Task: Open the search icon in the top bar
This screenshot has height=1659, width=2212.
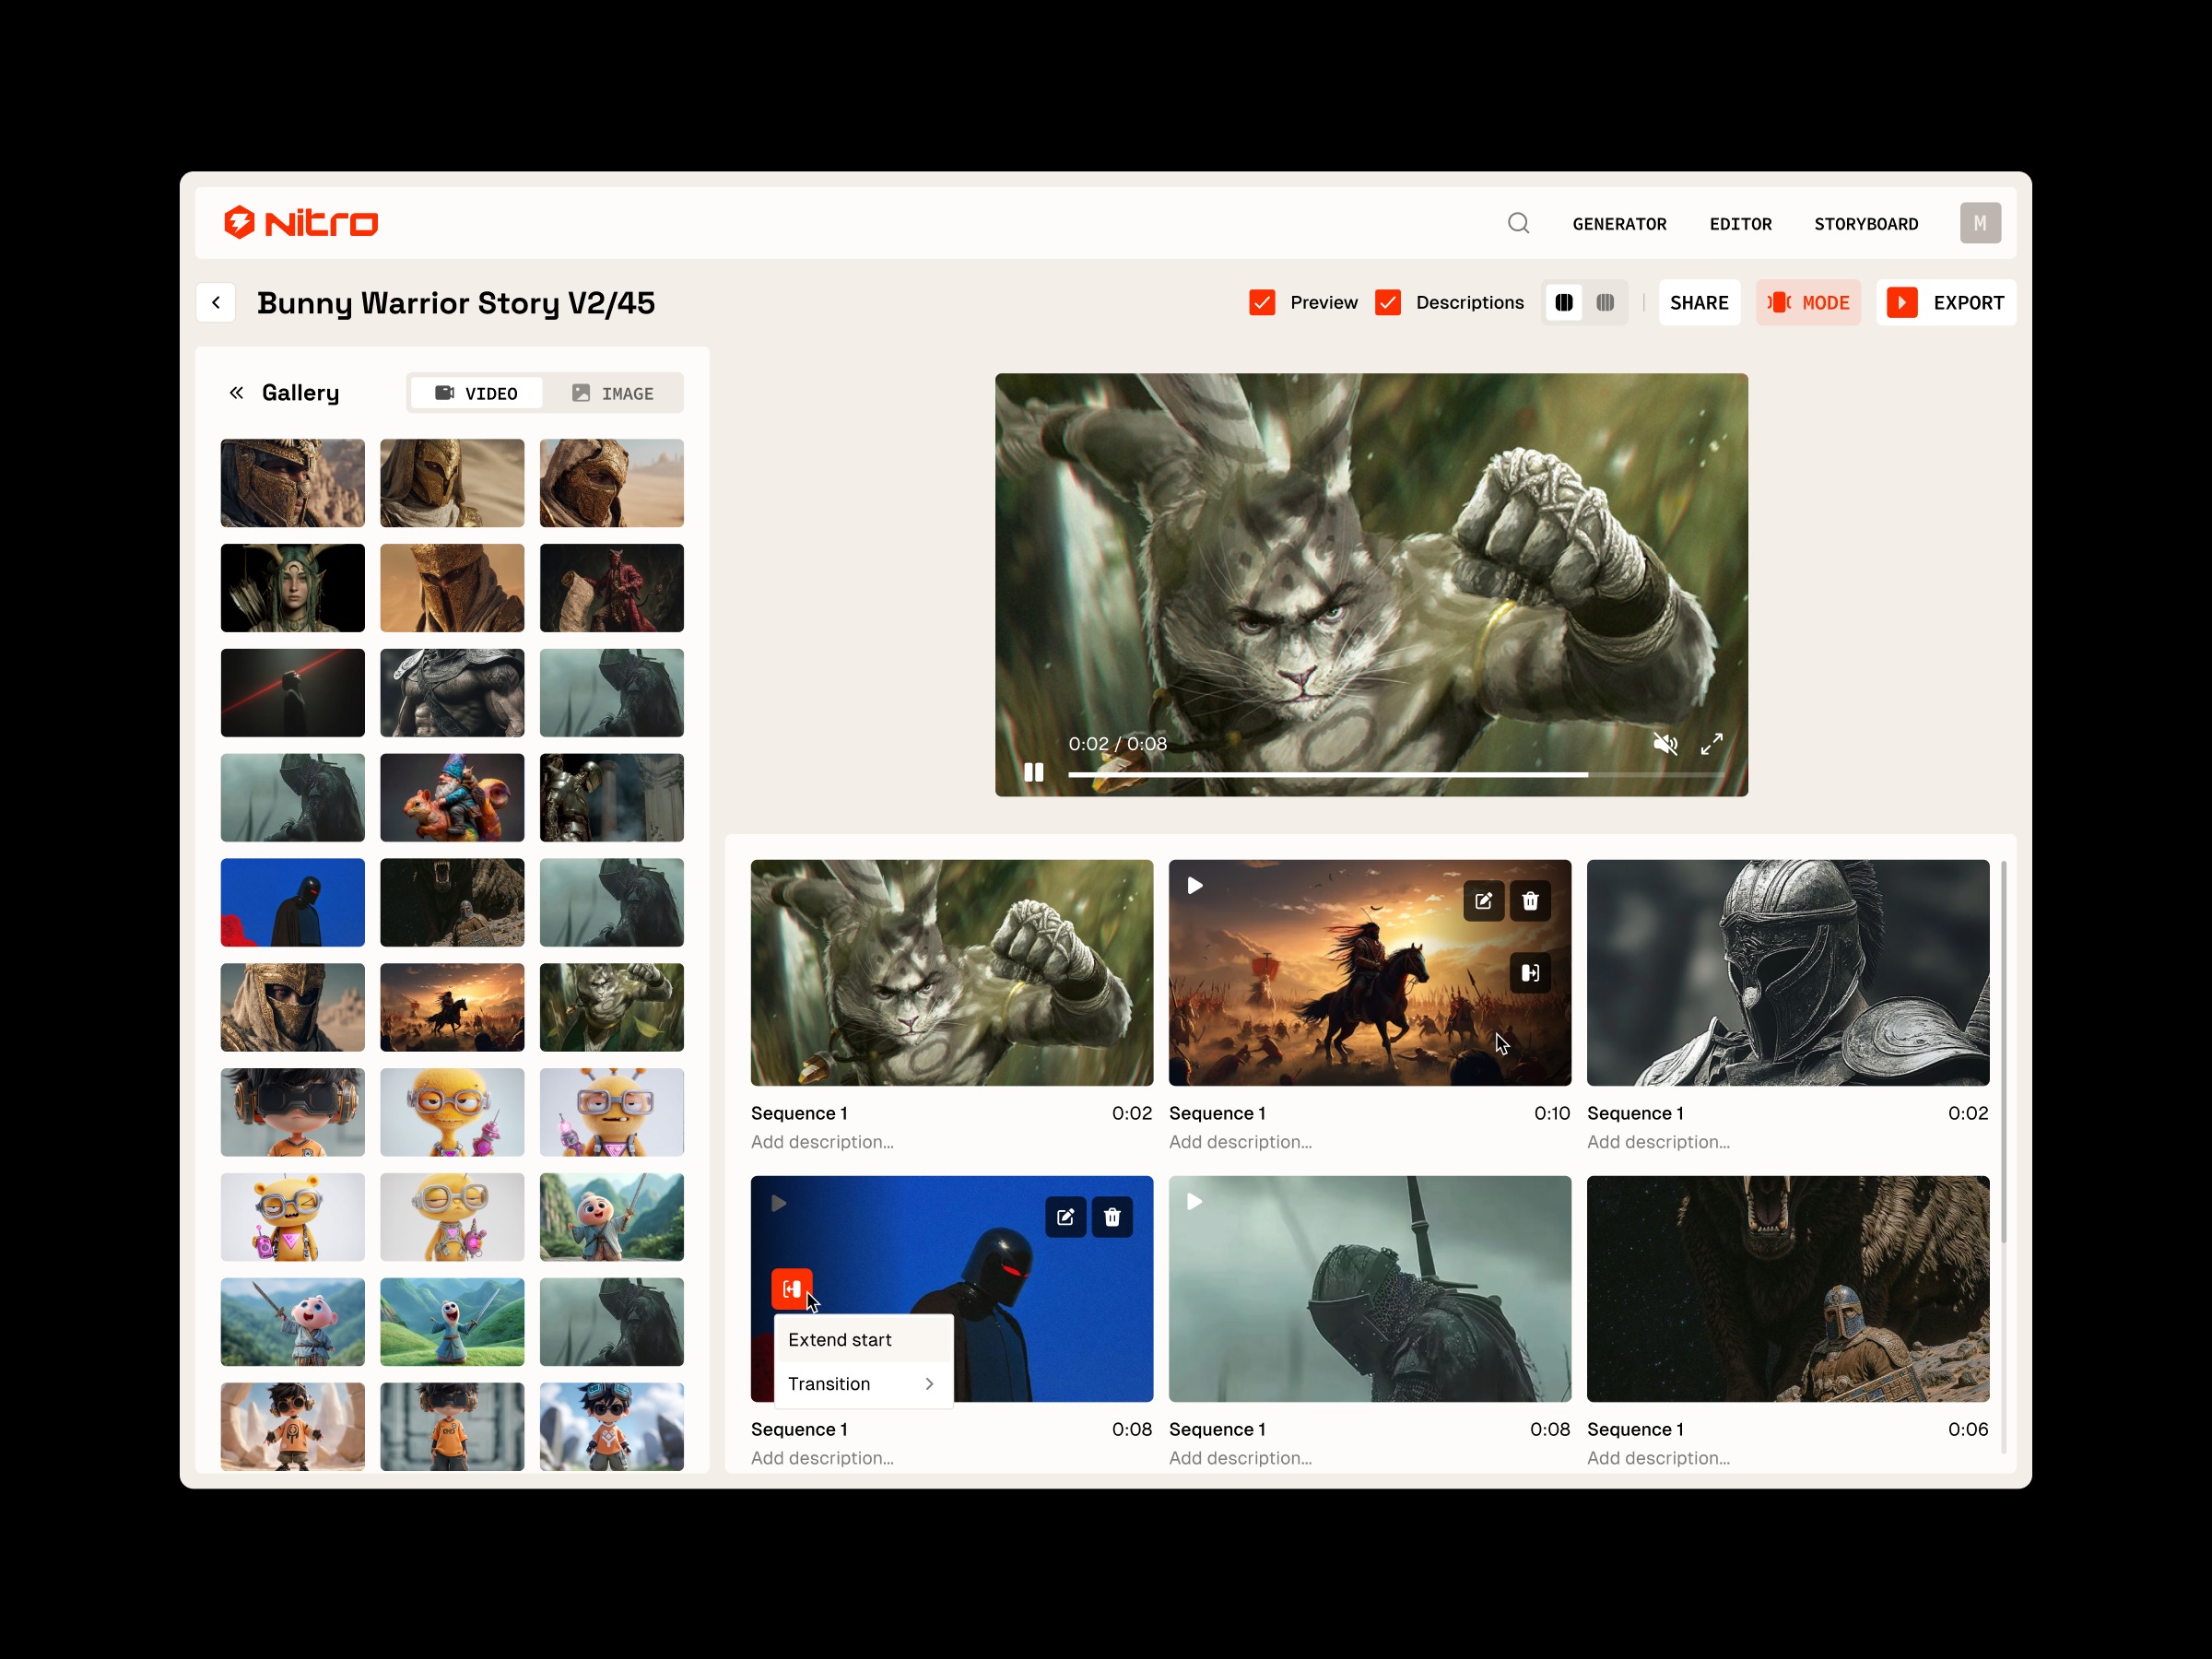Action: [x=1518, y=222]
